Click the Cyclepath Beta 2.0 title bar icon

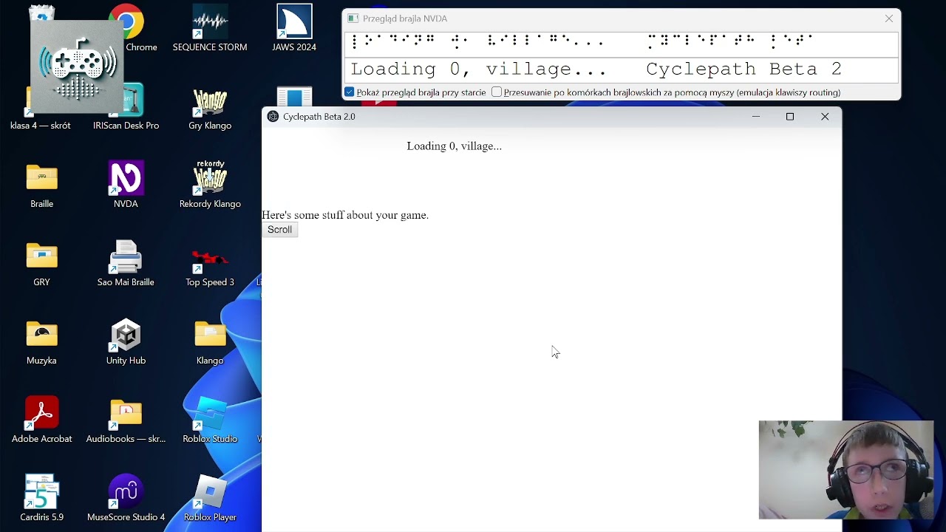tap(273, 117)
